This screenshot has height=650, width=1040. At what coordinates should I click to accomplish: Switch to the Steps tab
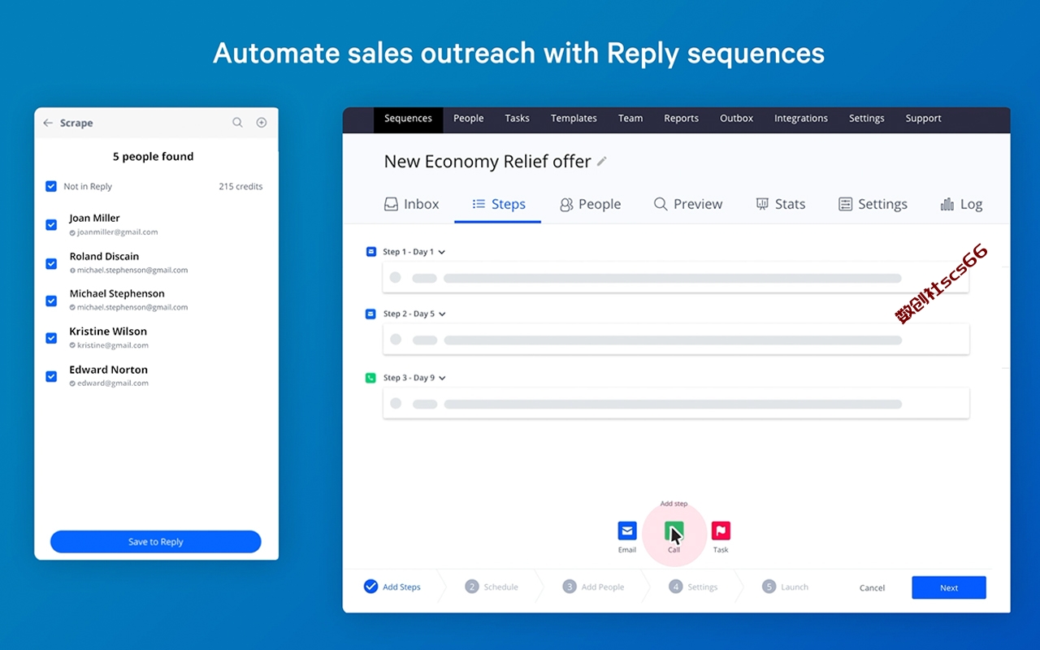[499, 204]
